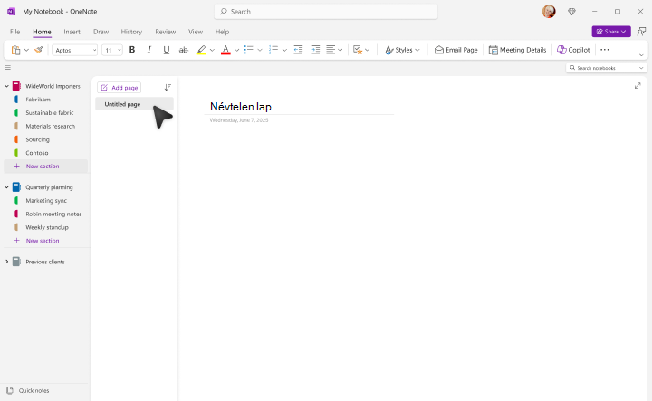Toggle italic formatting
This screenshot has width=652, height=401.
[149, 50]
